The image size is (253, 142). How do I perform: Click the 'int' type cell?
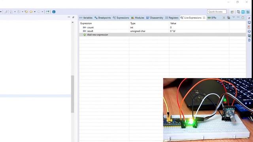tap(132, 28)
